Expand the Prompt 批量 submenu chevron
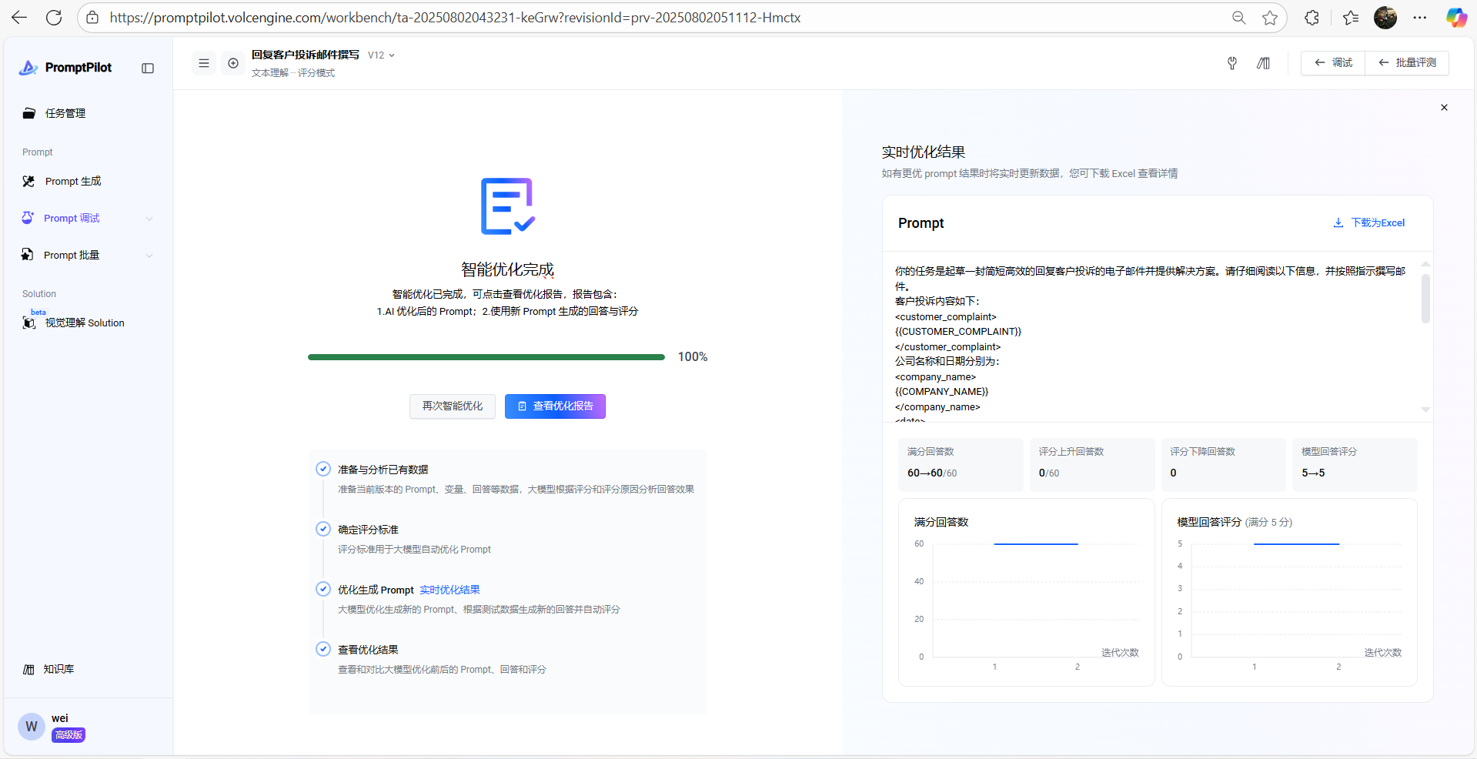The height and width of the screenshot is (759, 1477). pyautogui.click(x=149, y=256)
